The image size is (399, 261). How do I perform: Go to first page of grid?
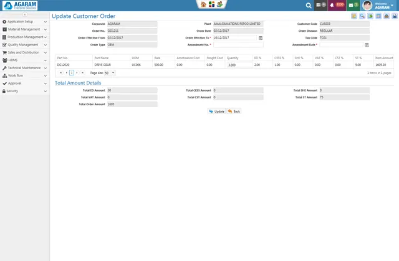(x=60, y=73)
